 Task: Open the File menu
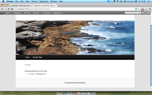(17, 1)
